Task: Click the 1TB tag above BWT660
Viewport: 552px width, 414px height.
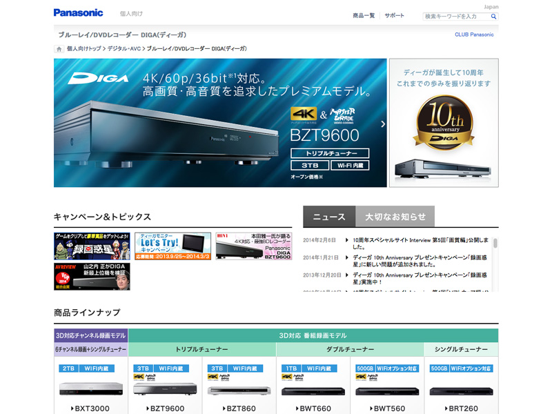Action: [x=291, y=368]
